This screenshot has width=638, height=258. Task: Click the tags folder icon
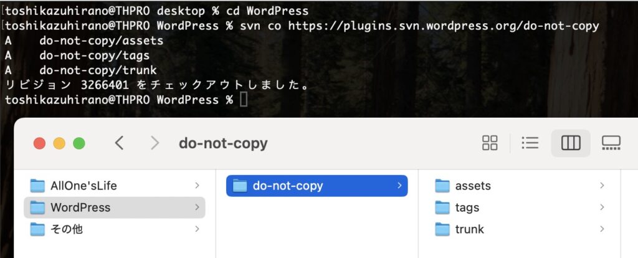442,208
